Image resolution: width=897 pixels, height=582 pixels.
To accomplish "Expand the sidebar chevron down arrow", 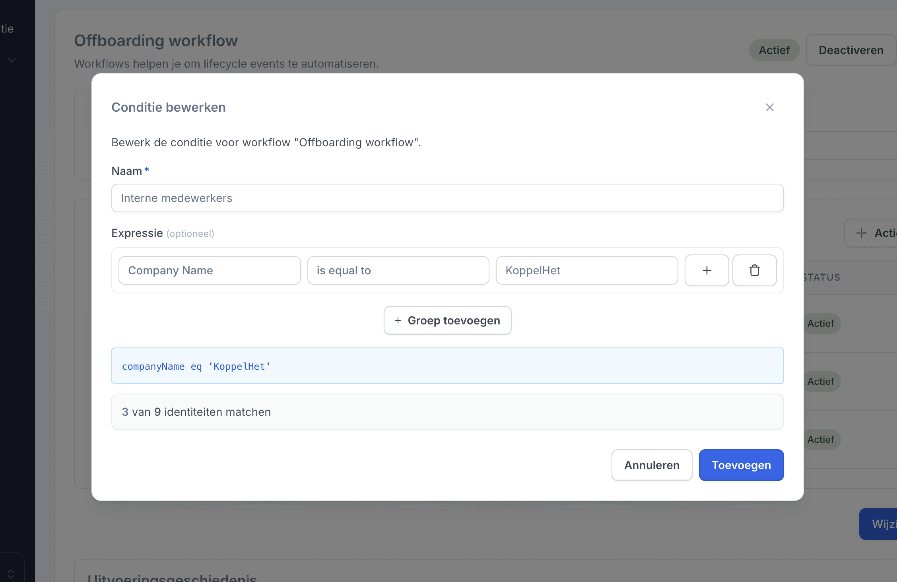I will 12,60.
